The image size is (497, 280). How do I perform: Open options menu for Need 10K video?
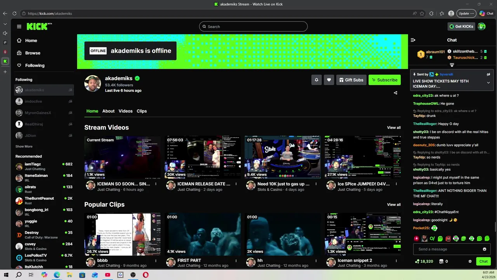click(316, 184)
